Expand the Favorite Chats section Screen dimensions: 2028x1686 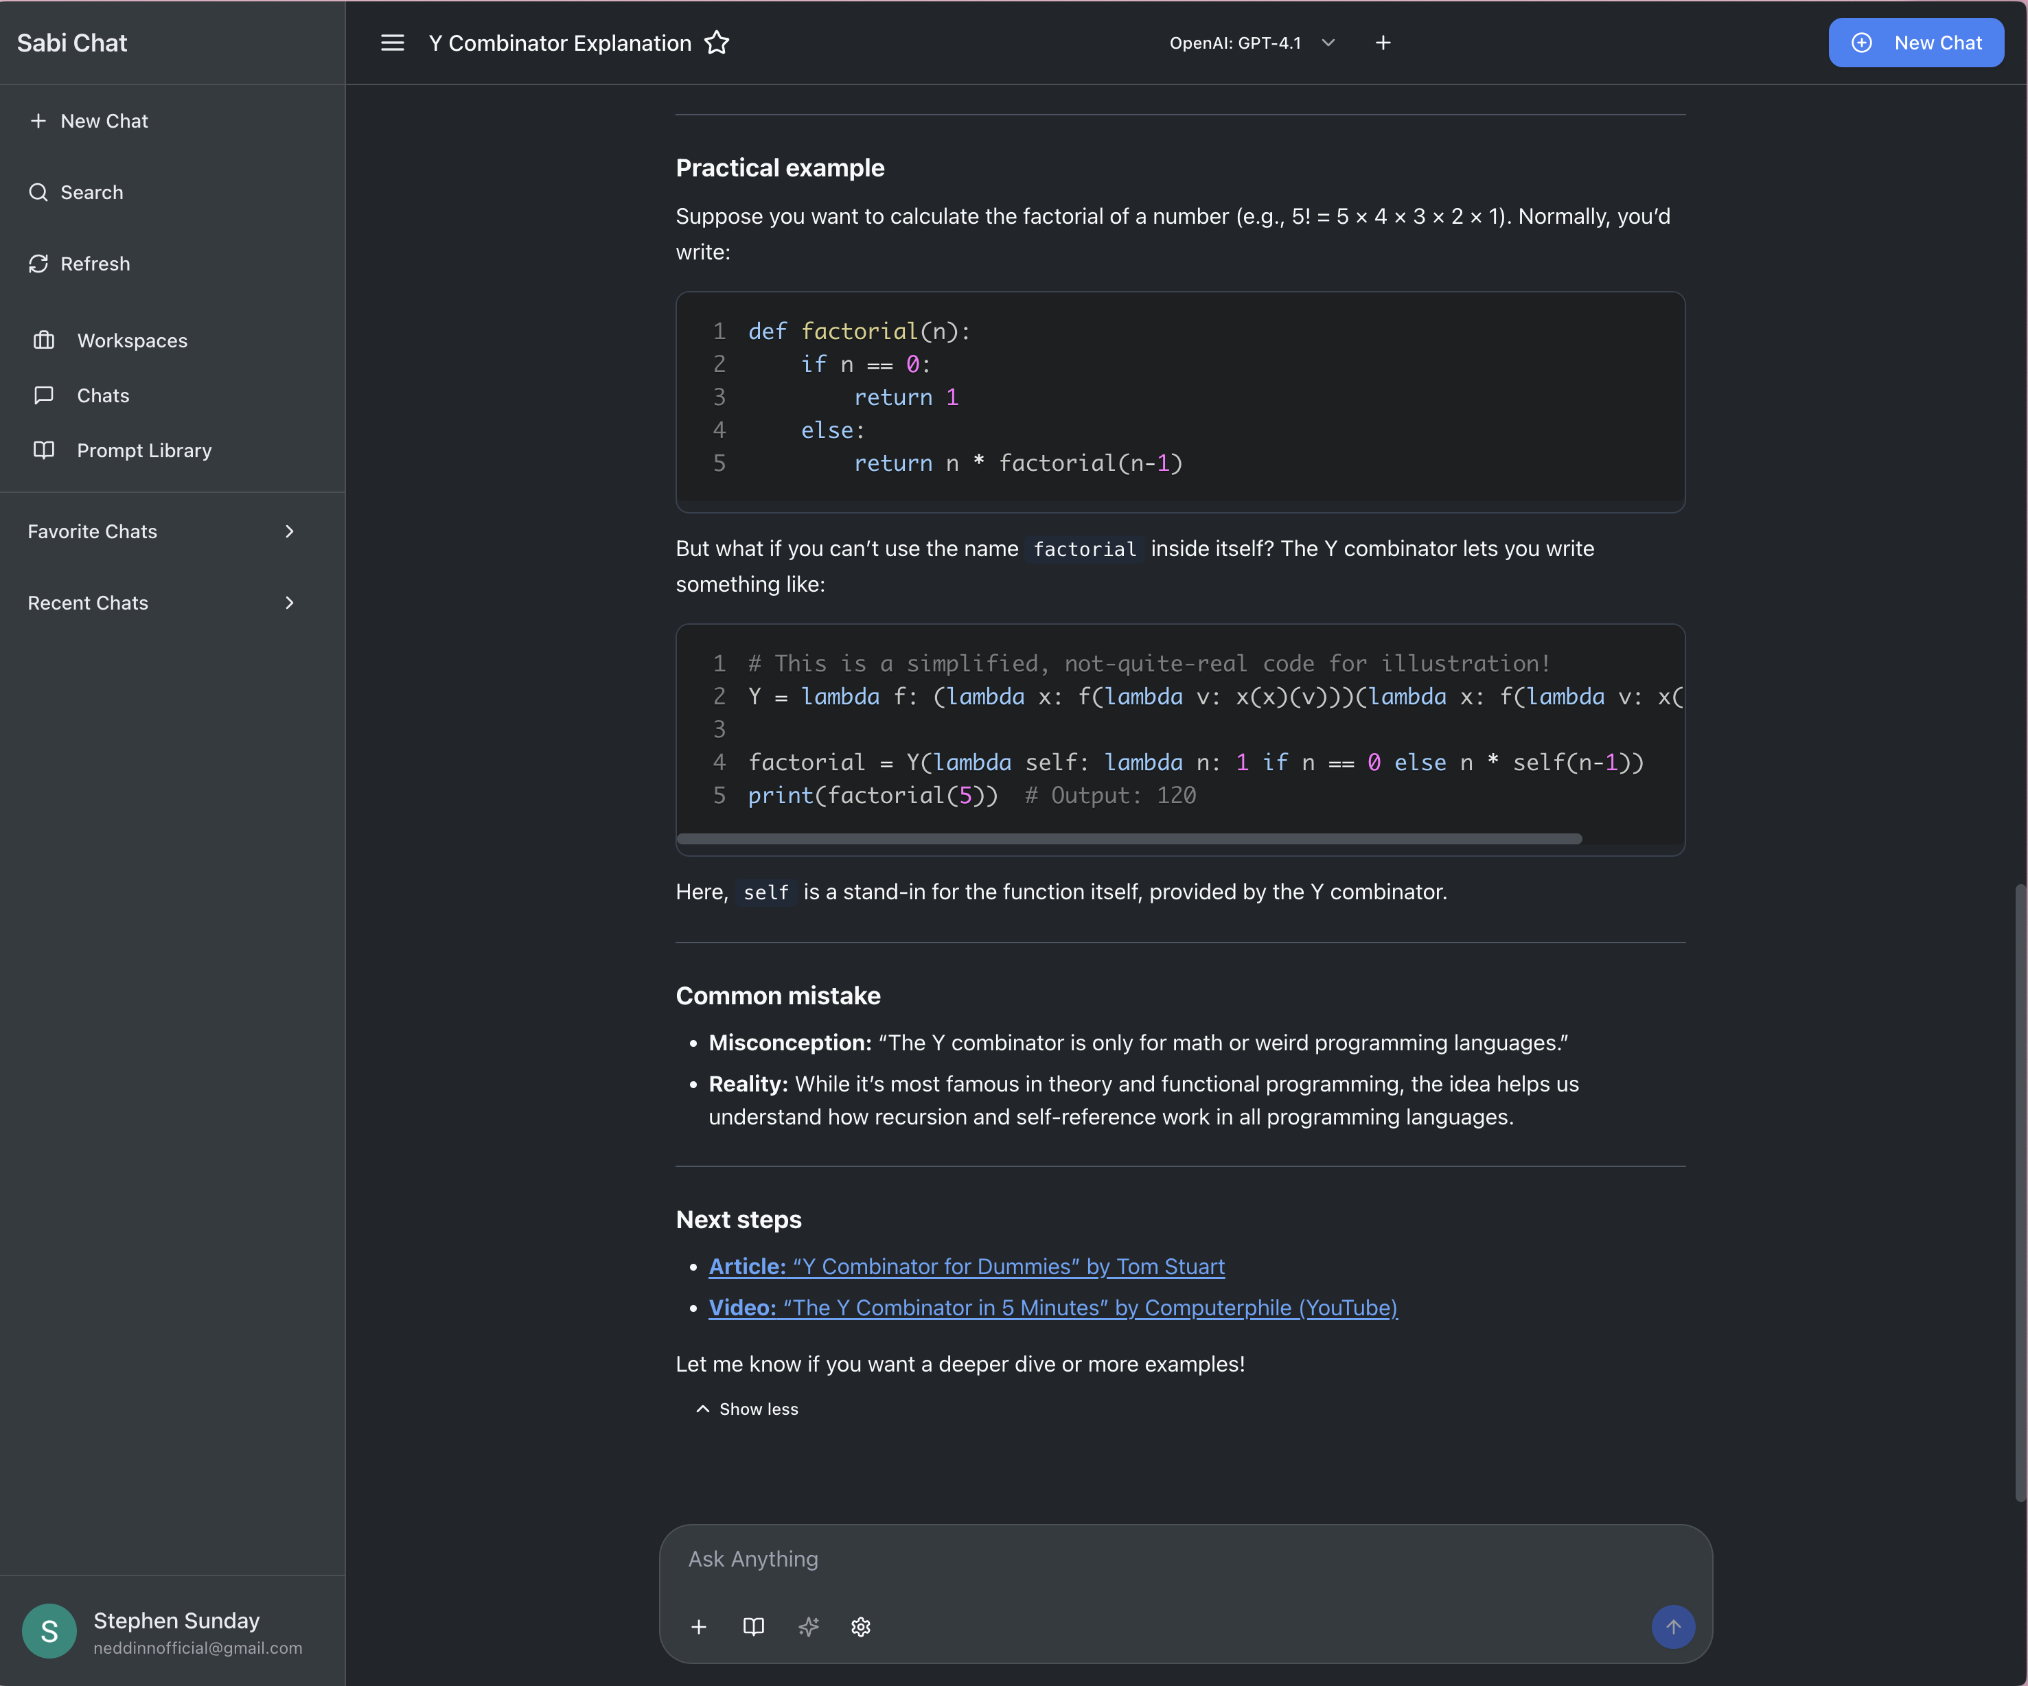[161, 532]
